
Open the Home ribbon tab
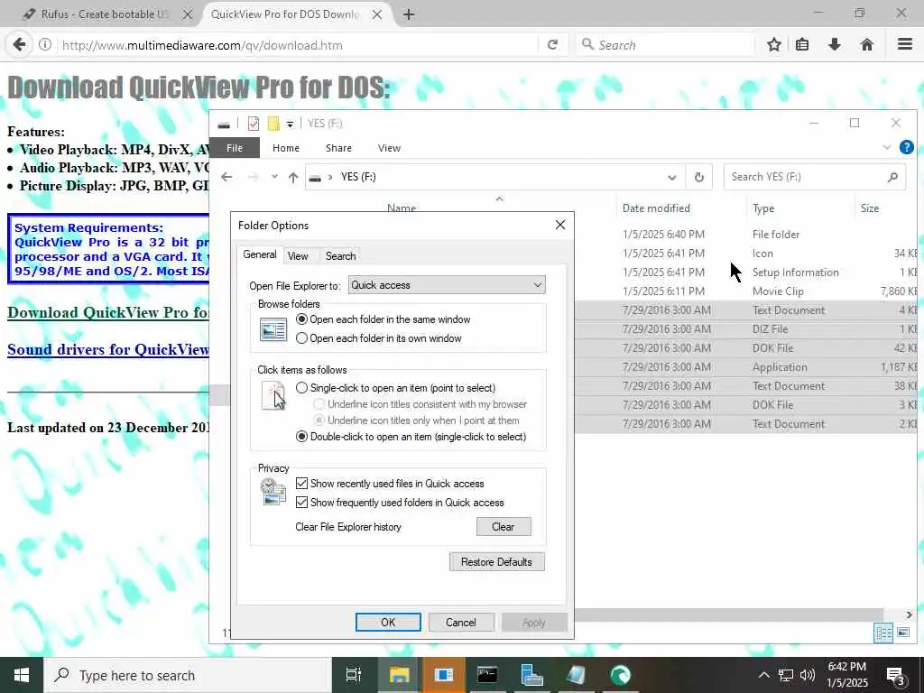(286, 148)
